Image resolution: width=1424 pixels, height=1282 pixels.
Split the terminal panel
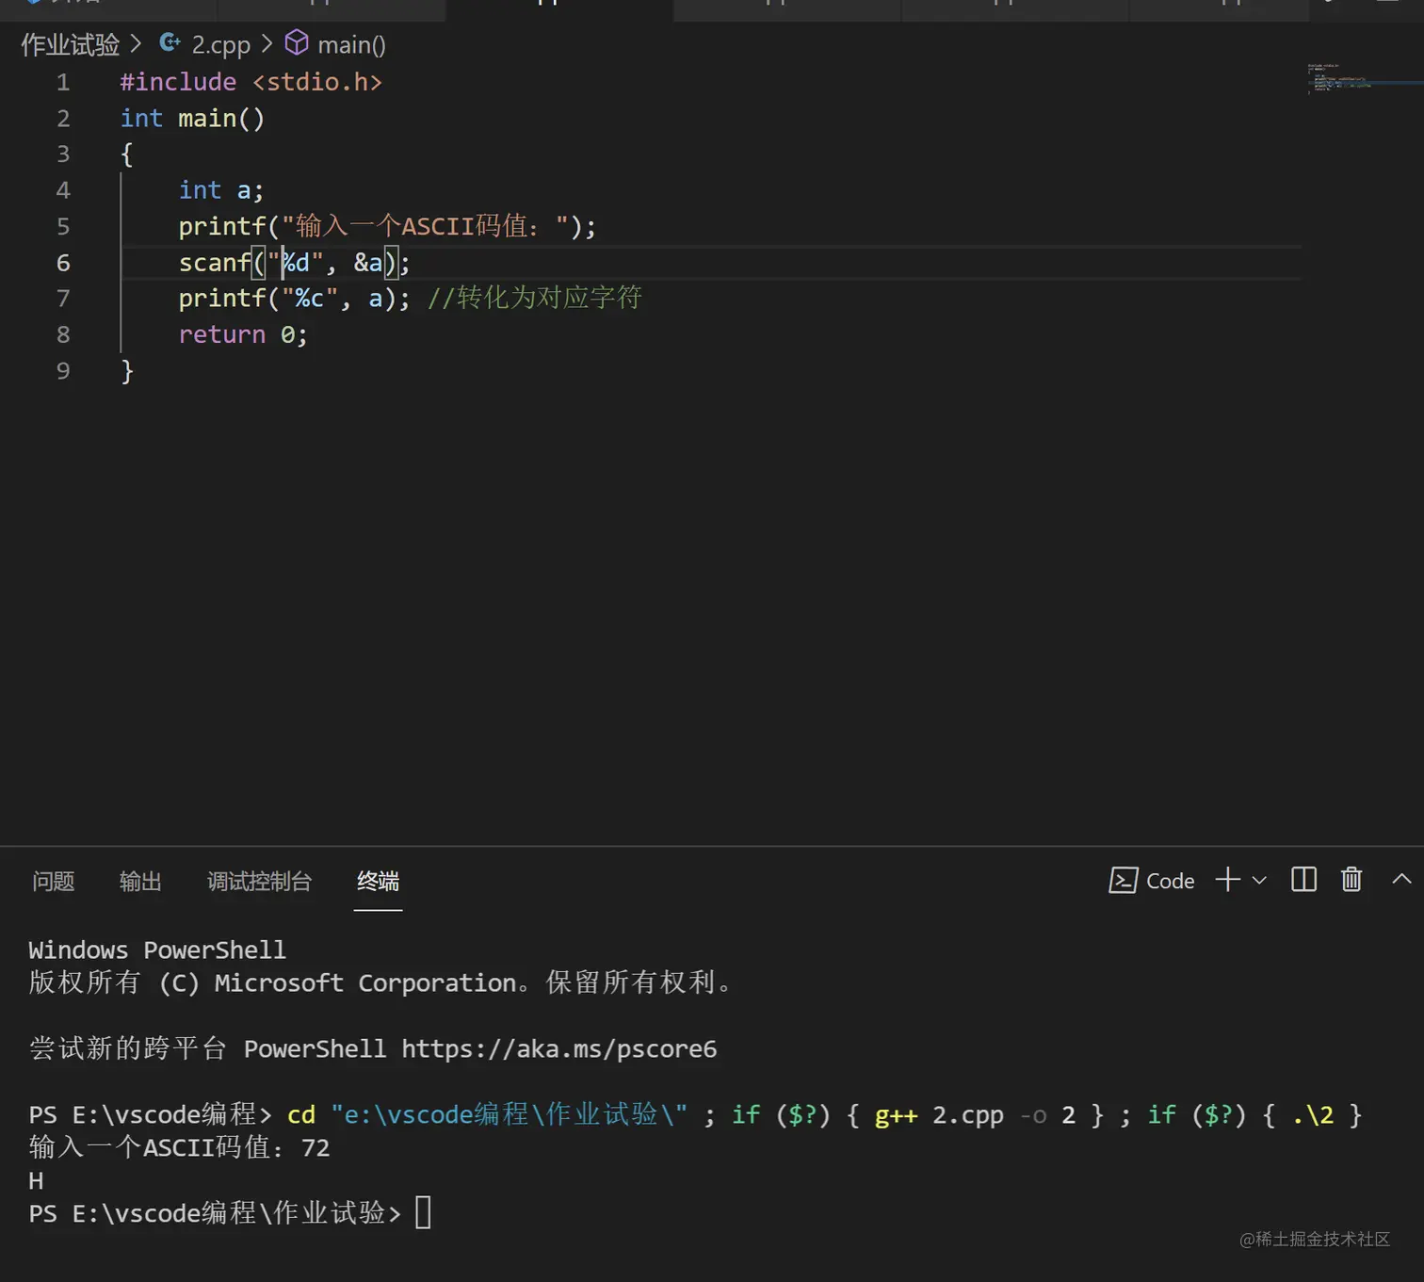(1303, 880)
